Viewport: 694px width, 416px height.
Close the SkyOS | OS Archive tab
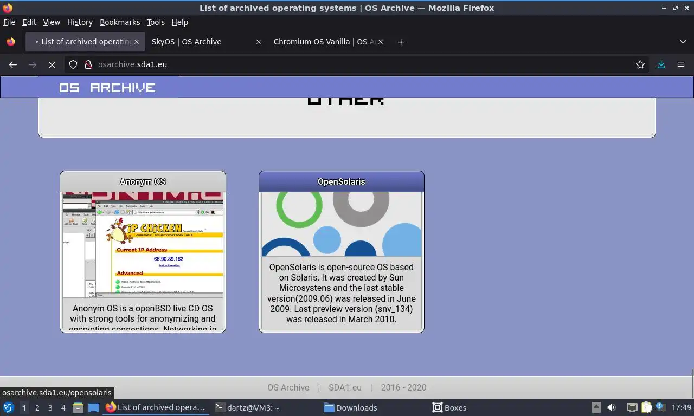[259, 42]
